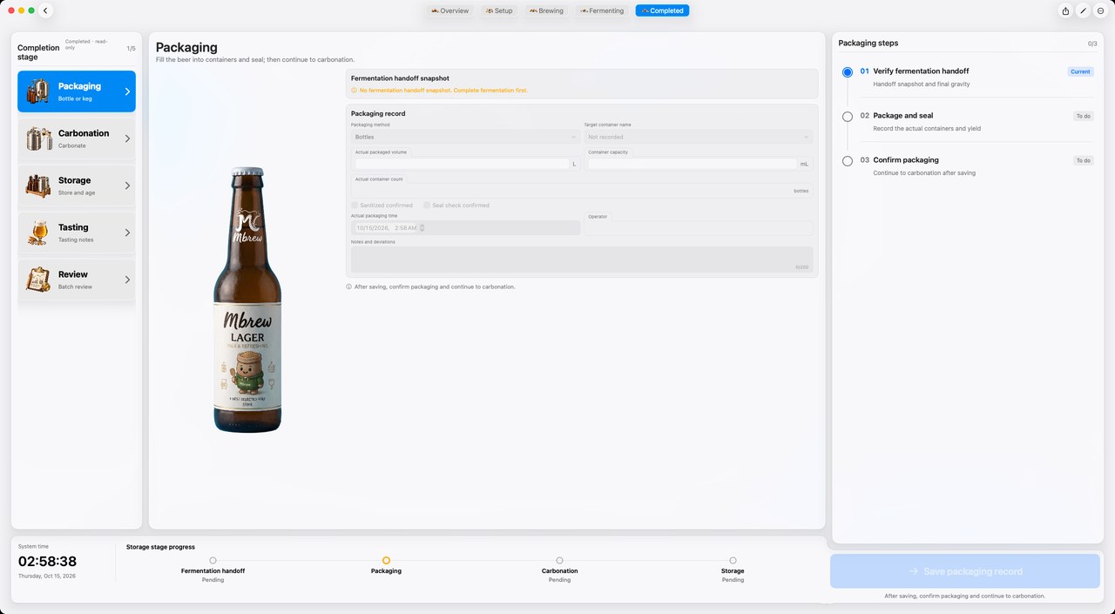Switch to the Overview tab
The image size is (1115, 614).
coord(449,10)
